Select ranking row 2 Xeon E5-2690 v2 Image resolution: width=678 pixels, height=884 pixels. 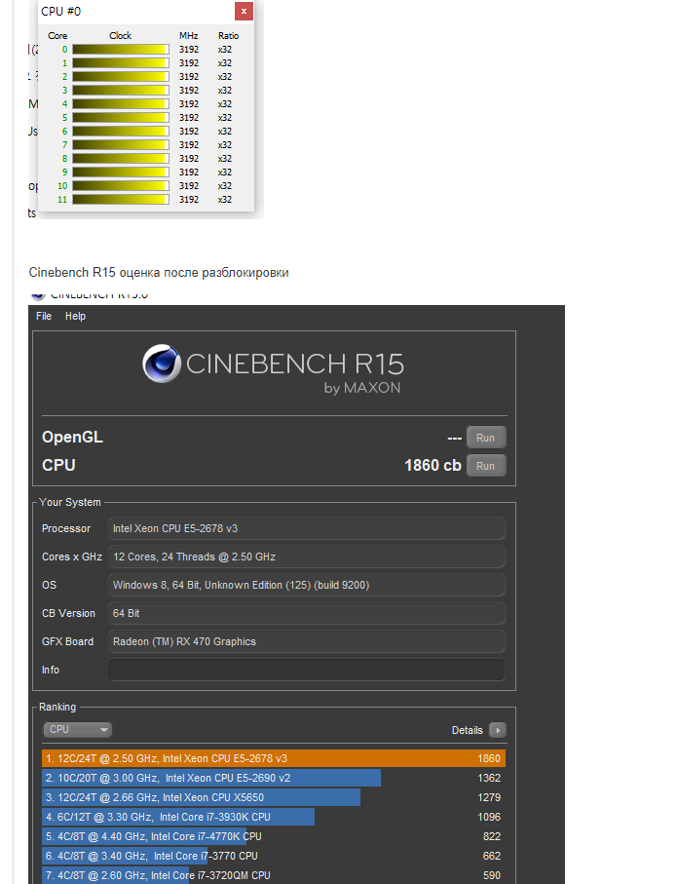tap(274, 778)
